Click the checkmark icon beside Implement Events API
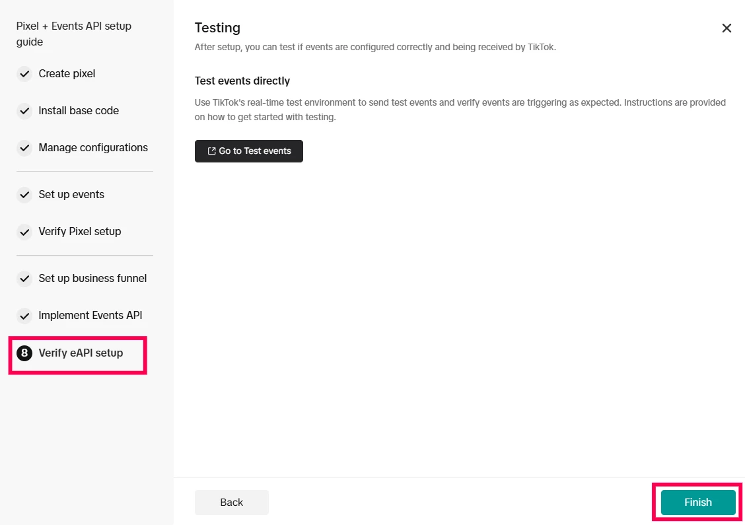This screenshot has height=525, width=745. 24,316
